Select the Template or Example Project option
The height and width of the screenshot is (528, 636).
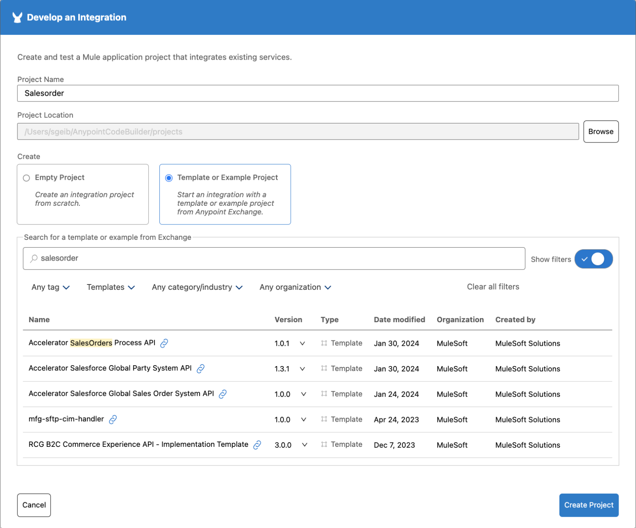coord(169,178)
